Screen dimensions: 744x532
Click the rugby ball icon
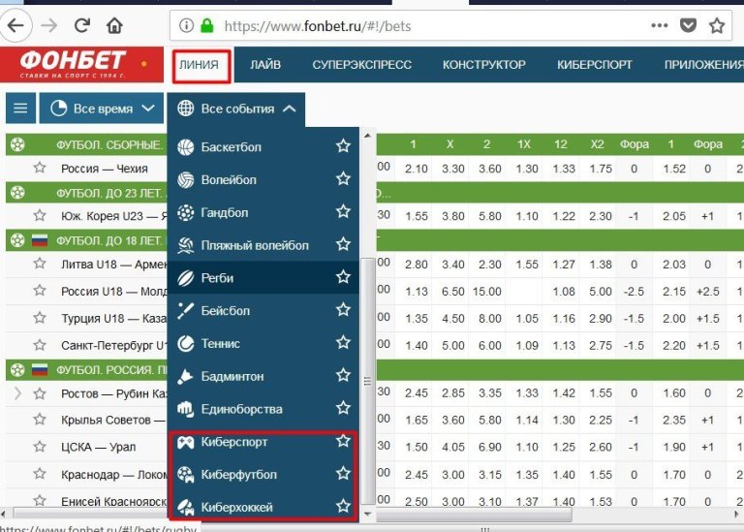click(186, 278)
